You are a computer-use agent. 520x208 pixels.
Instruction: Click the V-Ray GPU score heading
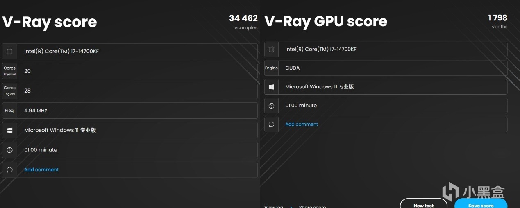(326, 21)
